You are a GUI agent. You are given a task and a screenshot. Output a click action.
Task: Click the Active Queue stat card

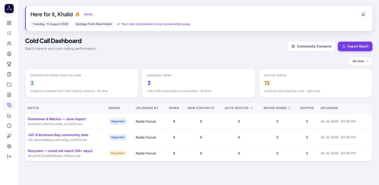pos(316,83)
